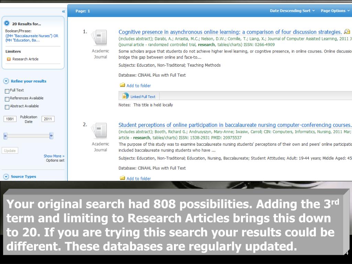Screen dimensions: 352x264
Task: Collapse the Refine your results section
Action: (6, 81)
